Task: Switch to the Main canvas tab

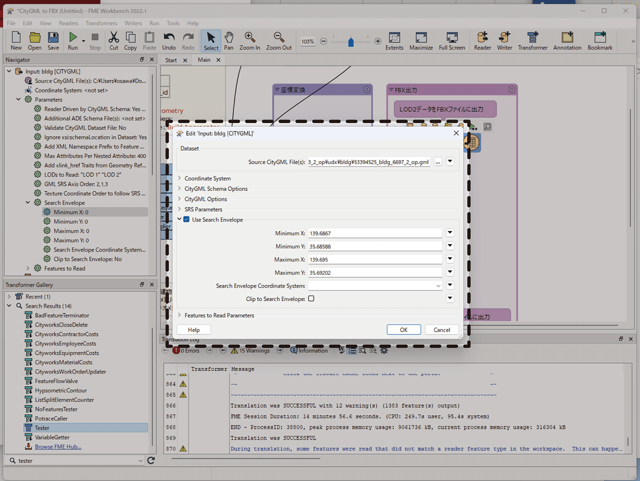Action: pos(204,60)
